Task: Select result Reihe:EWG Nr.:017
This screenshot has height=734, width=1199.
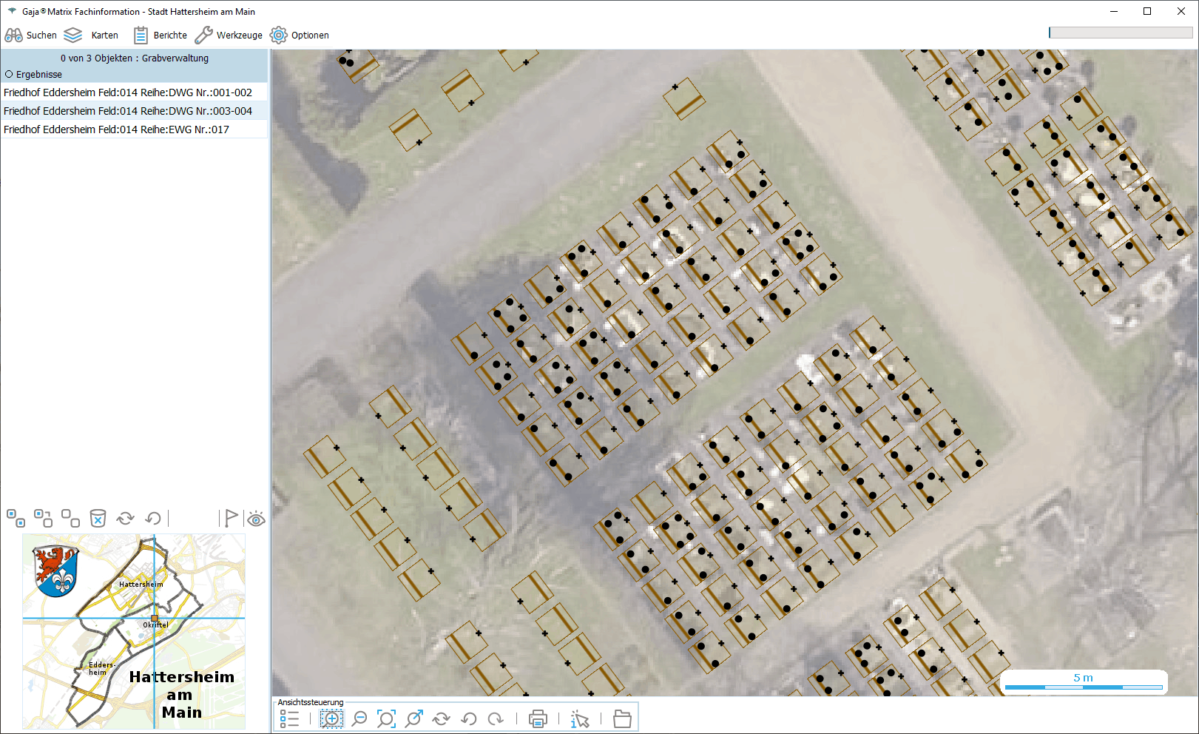Action: 117,129
